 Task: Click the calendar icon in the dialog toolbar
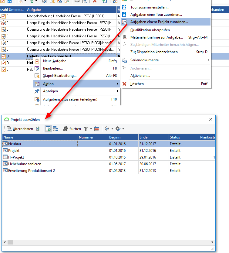[x=97, y=129]
